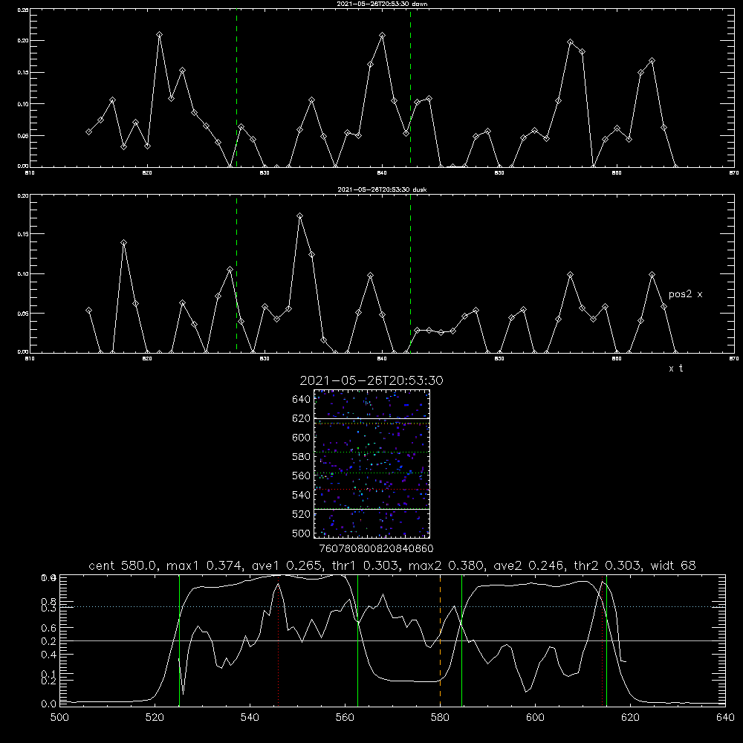Click the '600' x-axis label of the bottom plot
This screenshot has width=743, height=743.
point(535,718)
